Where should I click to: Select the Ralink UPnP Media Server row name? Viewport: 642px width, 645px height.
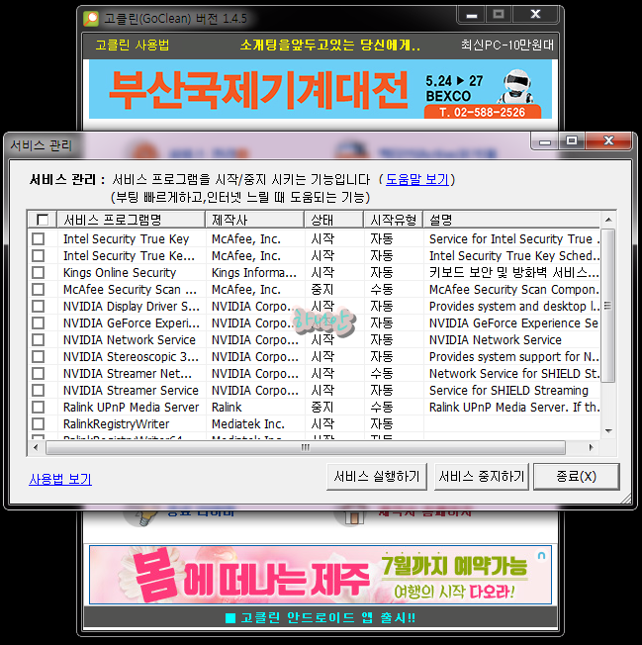[132, 408]
